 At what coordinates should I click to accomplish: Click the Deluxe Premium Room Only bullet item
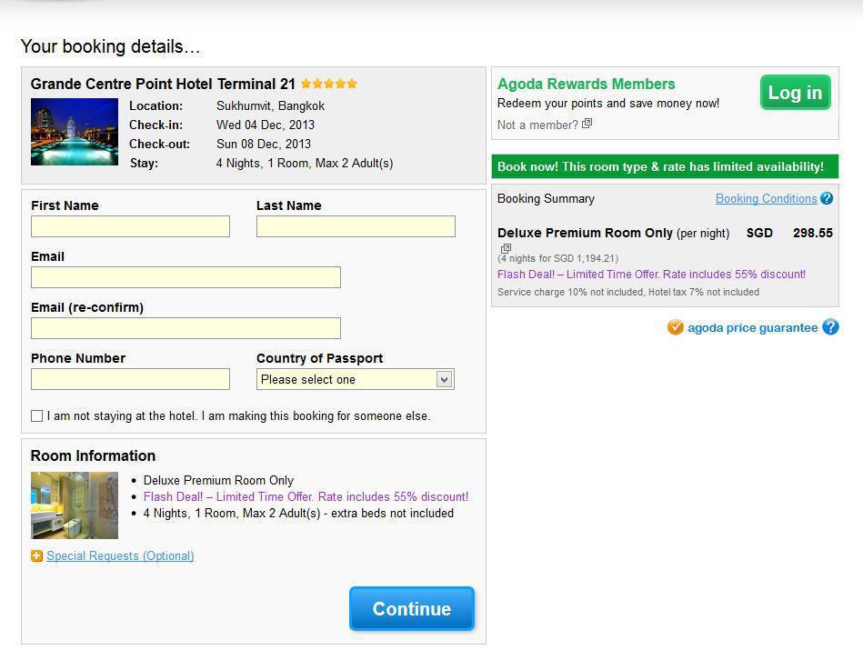pos(218,481)
